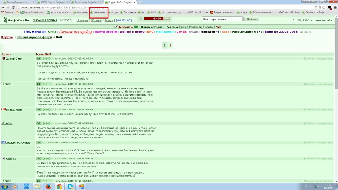Click the flag icon beside STILL MAN
The width and height of the screenshot is (338, 190).
tap(4, 109)
